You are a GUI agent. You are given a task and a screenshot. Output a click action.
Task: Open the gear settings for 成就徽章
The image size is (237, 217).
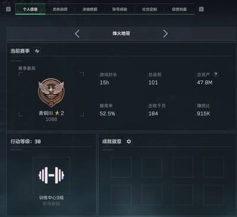coord(129,141)
